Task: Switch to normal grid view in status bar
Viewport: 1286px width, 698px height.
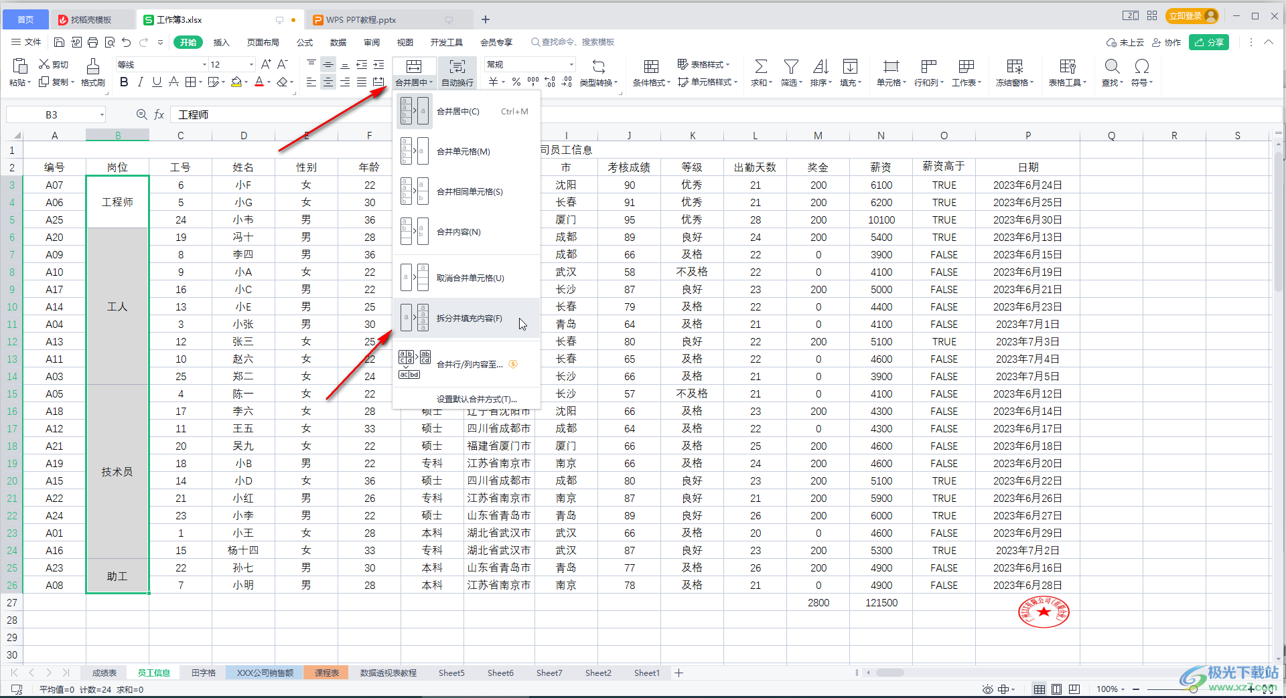Action: [1039, 689]
